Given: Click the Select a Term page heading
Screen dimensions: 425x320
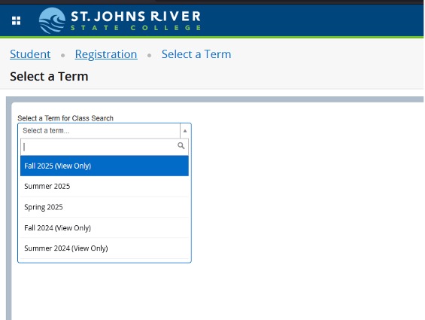Looking at the screenshot, I should click(49, 76).
